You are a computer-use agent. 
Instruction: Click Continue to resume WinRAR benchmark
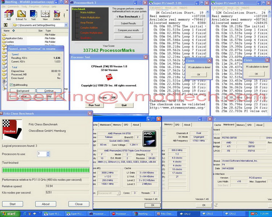49,91
